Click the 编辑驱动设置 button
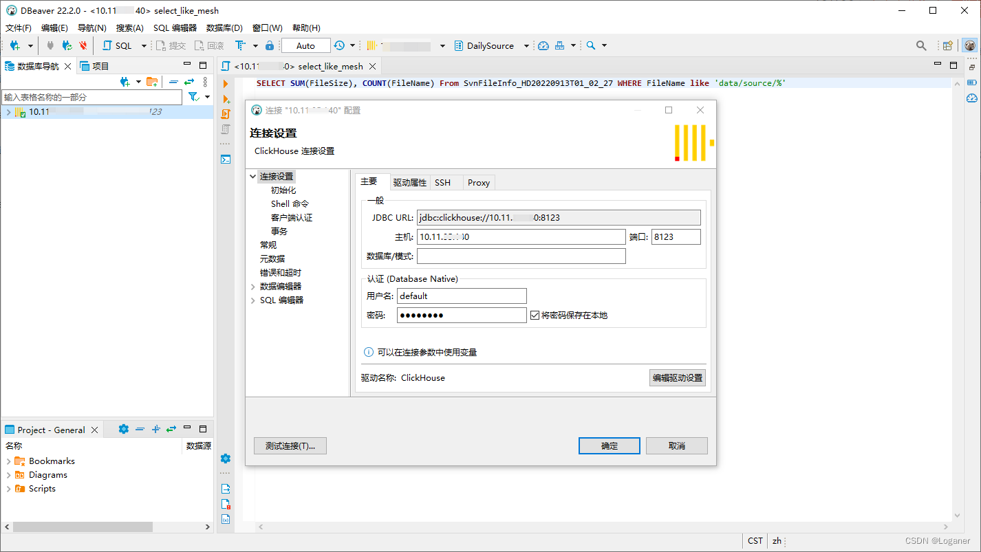 [677, 377]
